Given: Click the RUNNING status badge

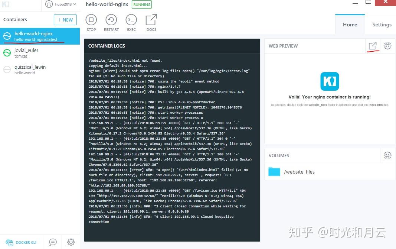Looking at the screenshot, I should pyautogui.click(x=142, y=4).
